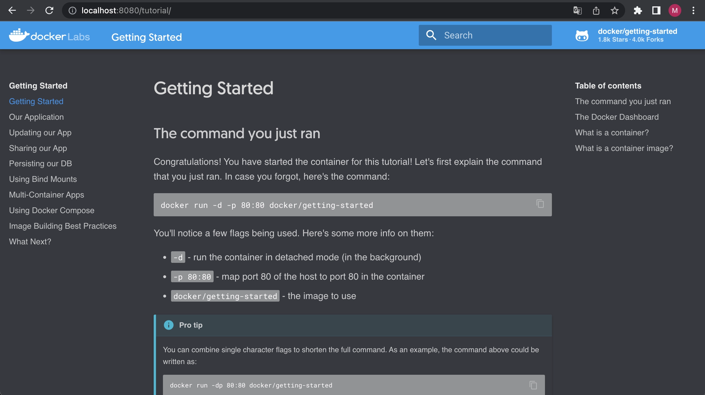Open What Next? page

[30, 242]
